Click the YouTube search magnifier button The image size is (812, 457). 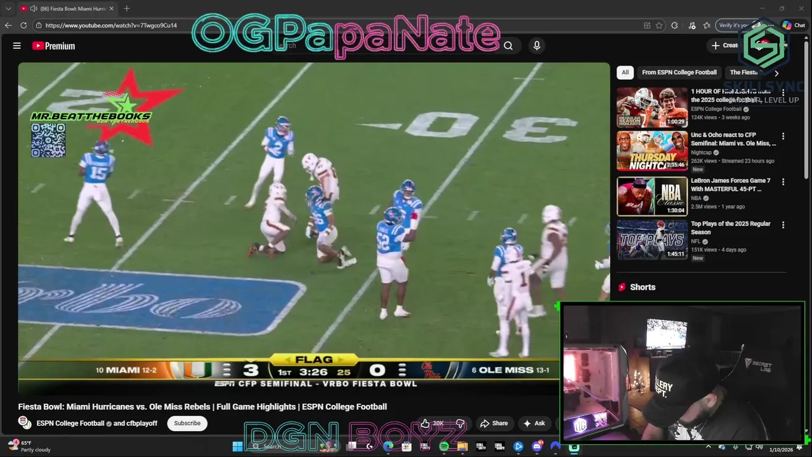pyautogui.click(x=508, y=46)
